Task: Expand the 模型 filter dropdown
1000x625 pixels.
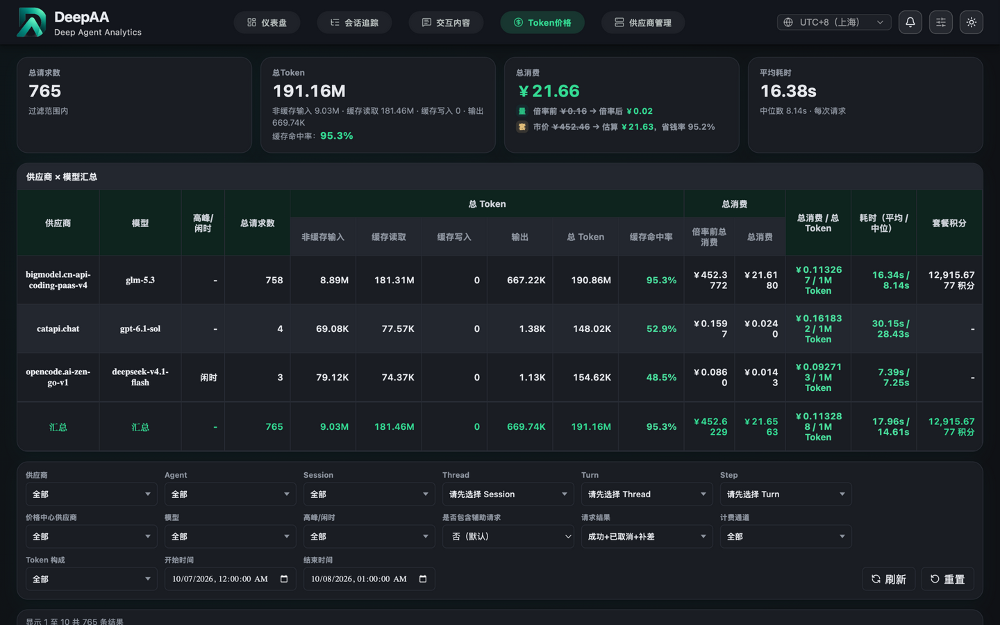Action: tap(230, 537)
